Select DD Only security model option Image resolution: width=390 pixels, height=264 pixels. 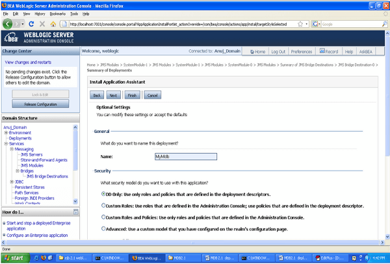(x=104, y=193)
